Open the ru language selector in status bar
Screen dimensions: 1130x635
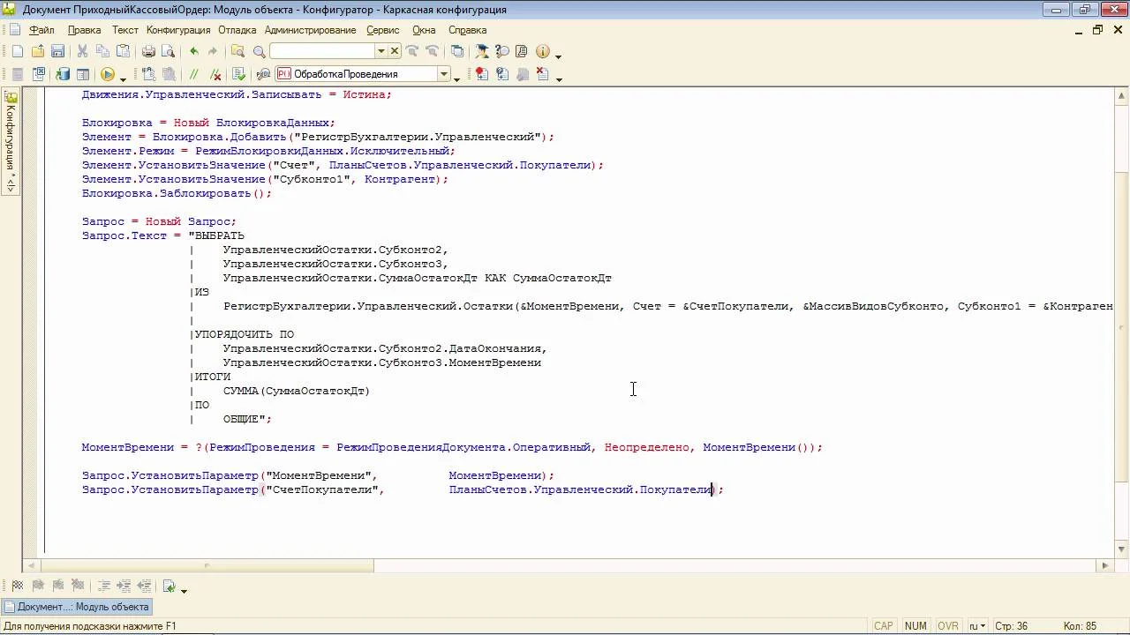977,626
